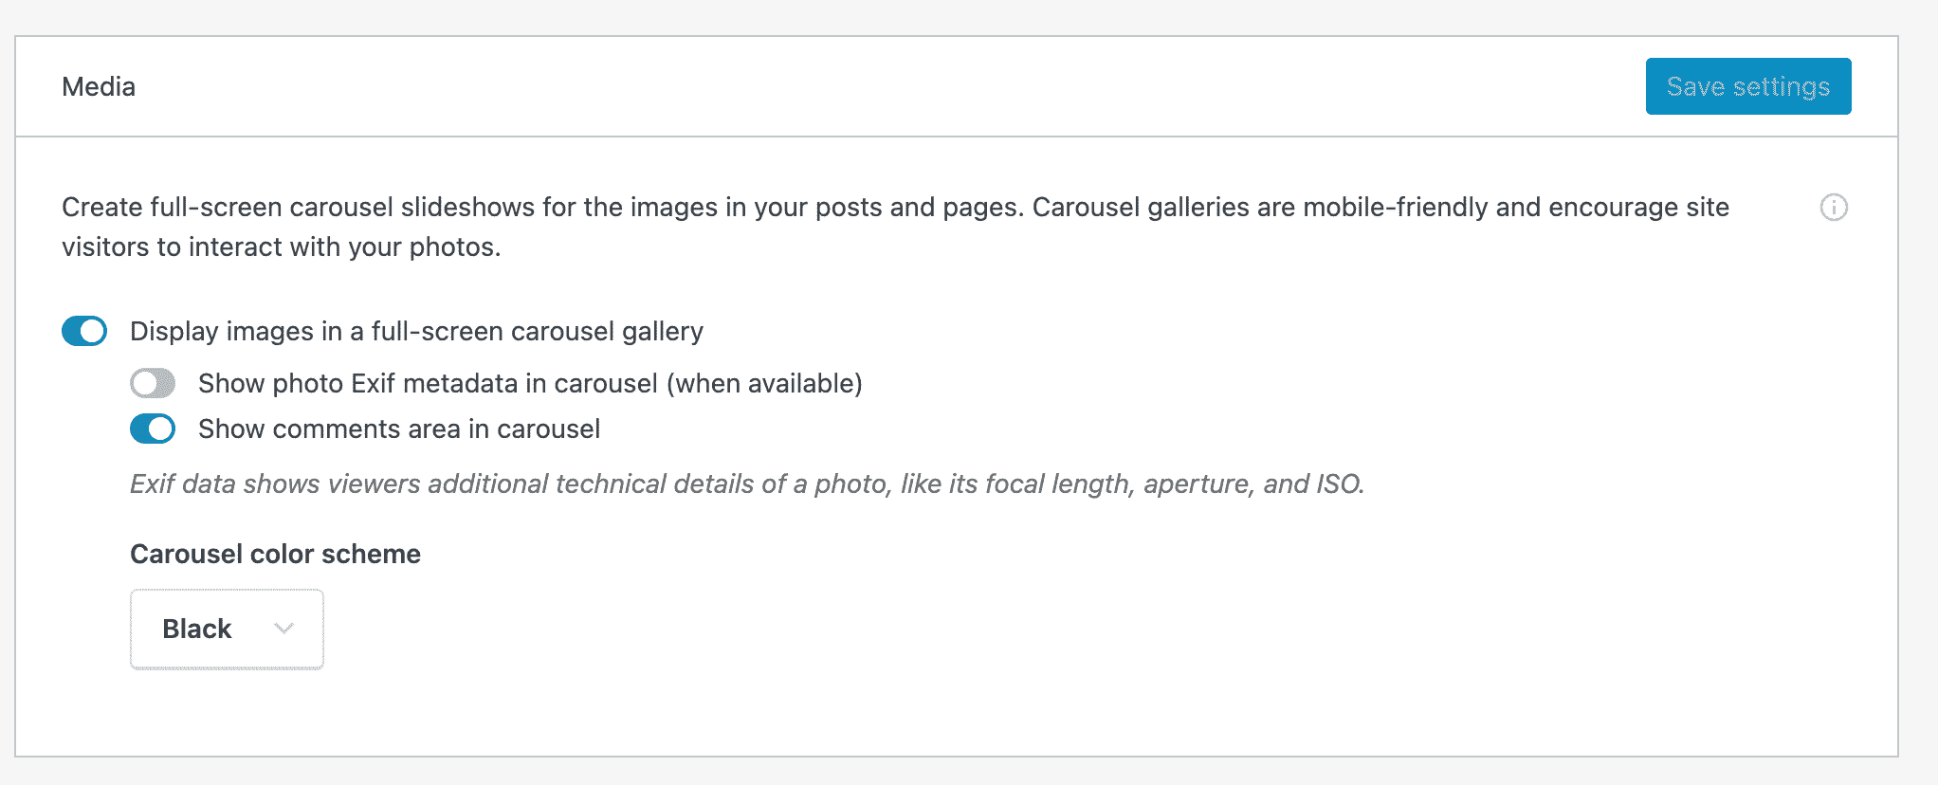Click label 'Display images in a full-screen carousel gallery'

pos(416,331)
